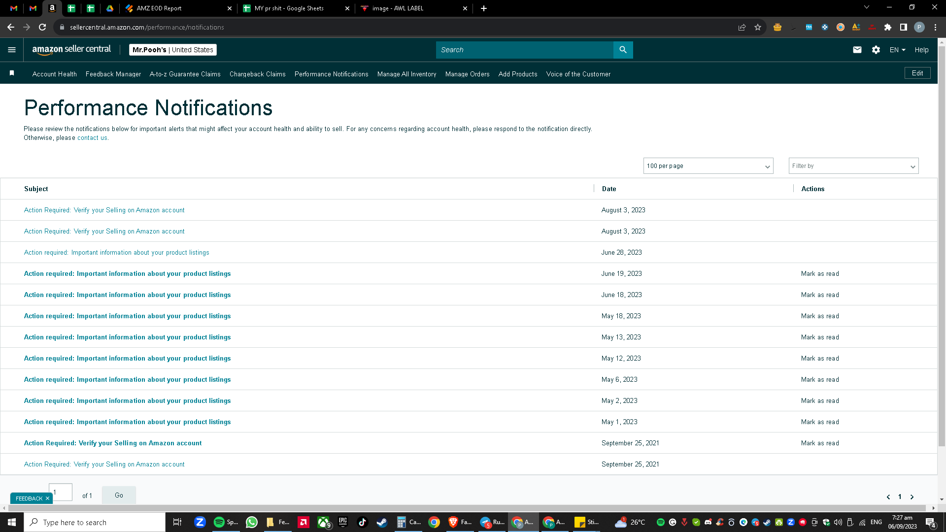
Task: Open June 28, 2023 product listings notification
Action: 117,252
